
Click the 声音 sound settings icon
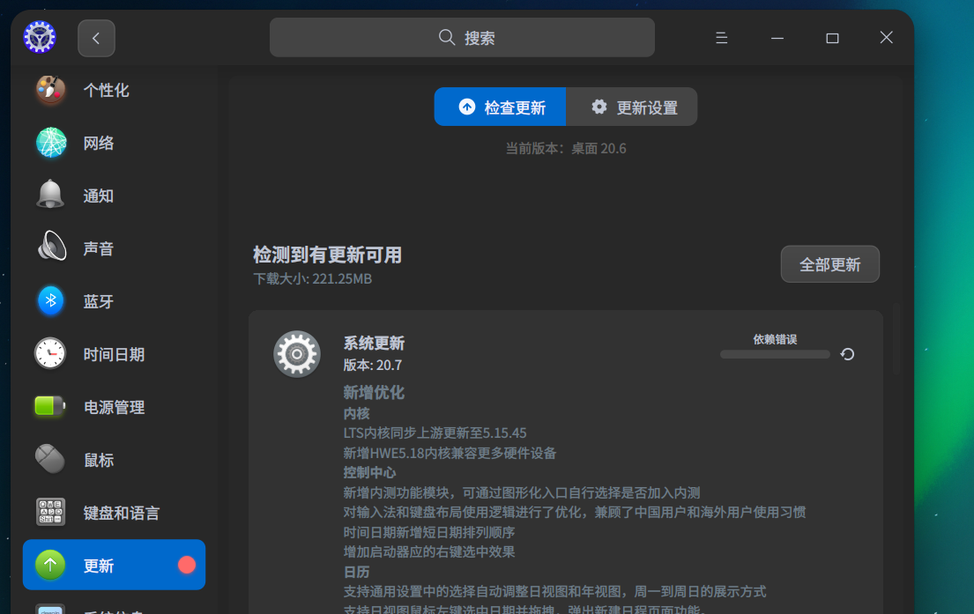(50, 248)
